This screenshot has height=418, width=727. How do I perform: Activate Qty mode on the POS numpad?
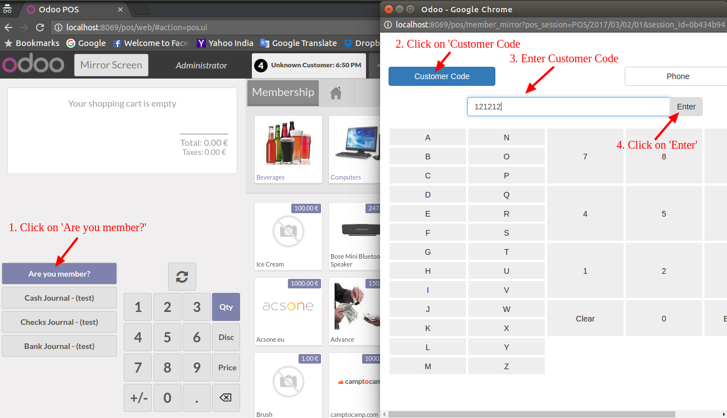(226, 307)
